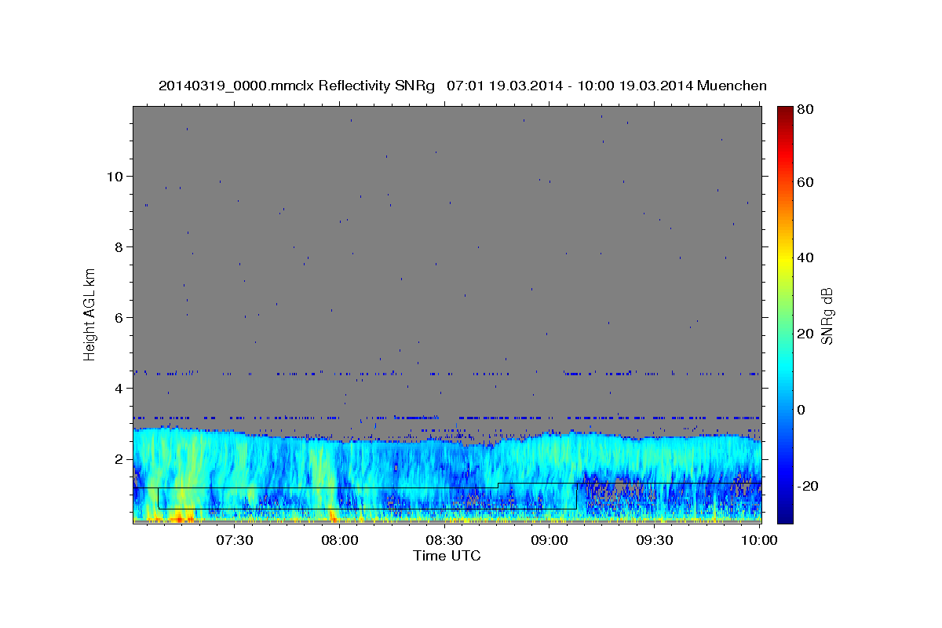Click the 08:30 time tick label
Image resolution: width=942 pixels, height=628 pixels.
coord(444,540)
